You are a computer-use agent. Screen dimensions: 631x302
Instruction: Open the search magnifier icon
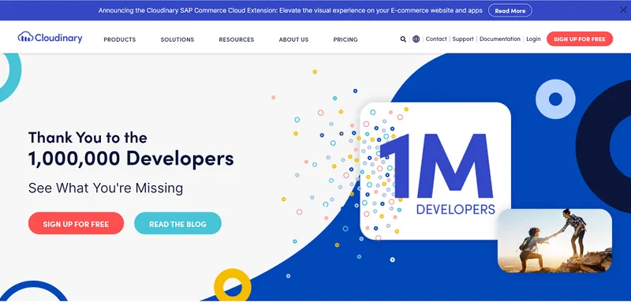coord(403,39)
